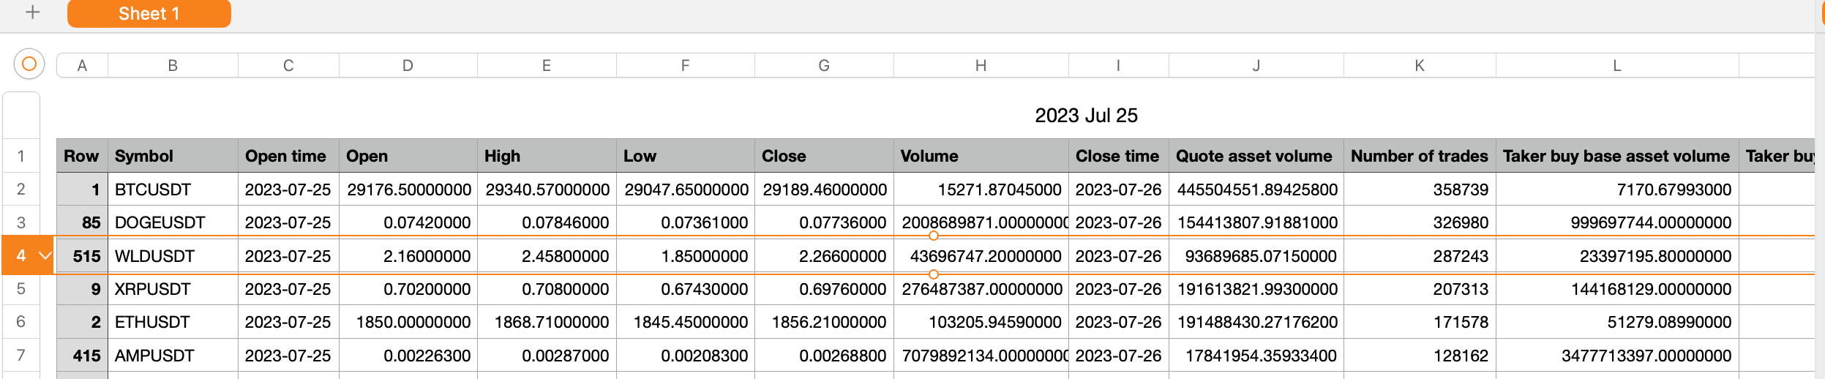Select the ETHUSDT close value 1856.21000000
The height and width of the screenshot is (379, 1825).
(824, 322)
